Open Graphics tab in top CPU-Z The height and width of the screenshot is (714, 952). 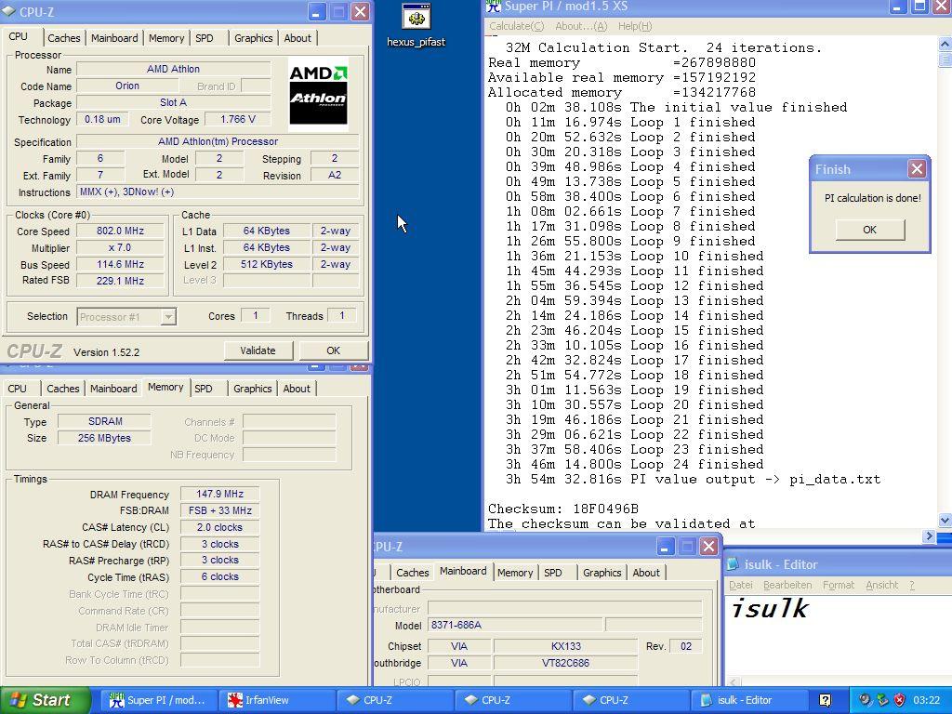(253, 37)
